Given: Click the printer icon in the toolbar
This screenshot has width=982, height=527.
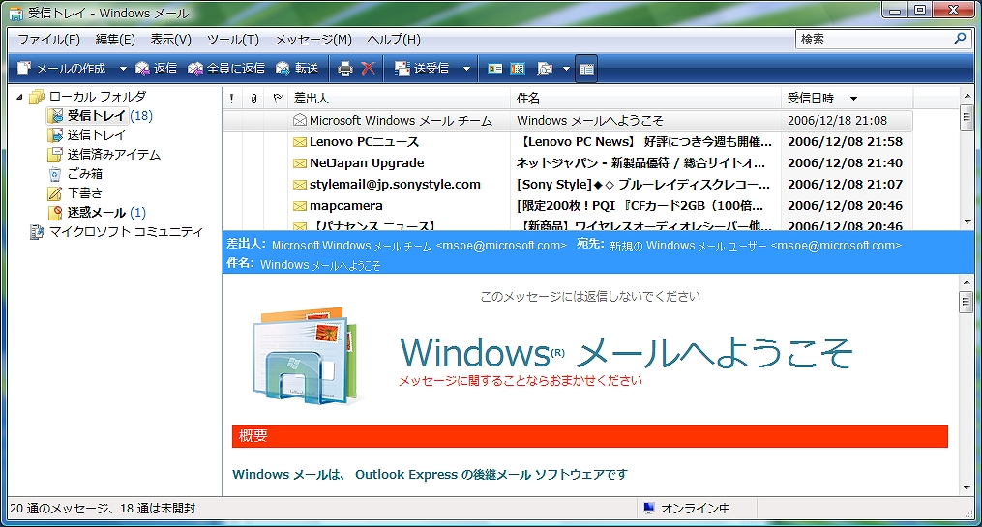Looking at the screenshot, I should [345, 69].
